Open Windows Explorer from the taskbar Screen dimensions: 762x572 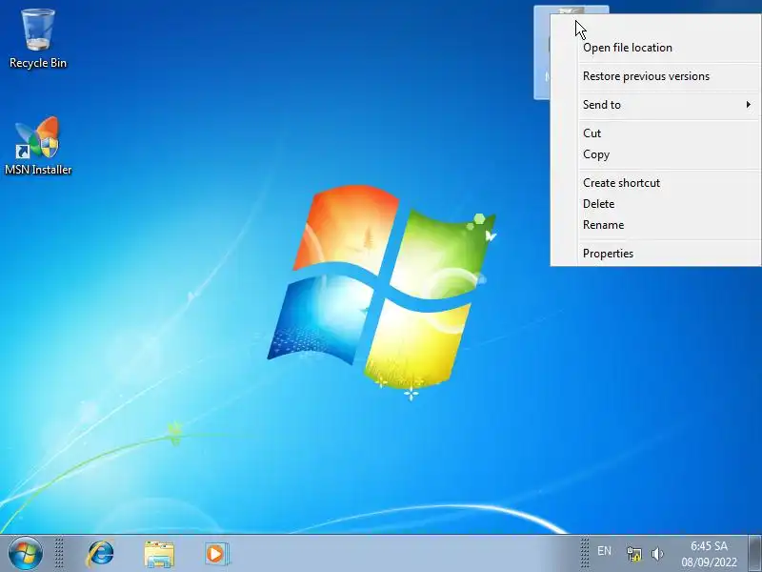[159, 554]
